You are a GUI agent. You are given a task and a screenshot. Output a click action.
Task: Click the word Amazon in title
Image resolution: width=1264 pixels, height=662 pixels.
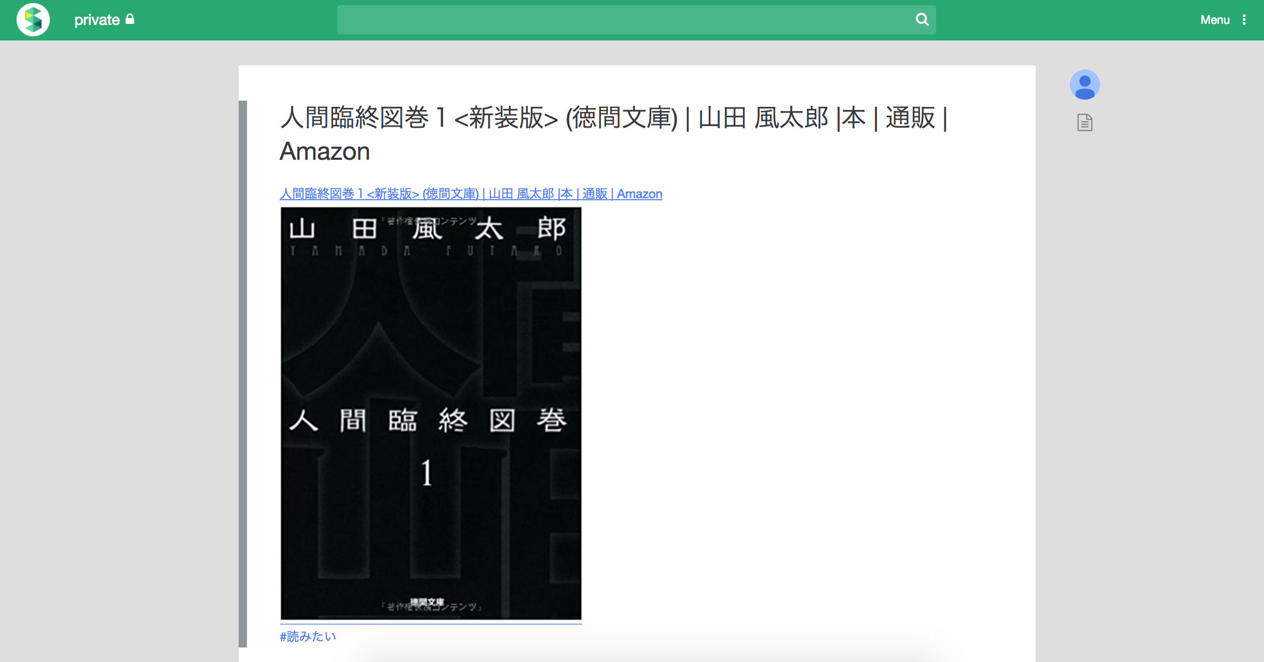pos(325,151)
